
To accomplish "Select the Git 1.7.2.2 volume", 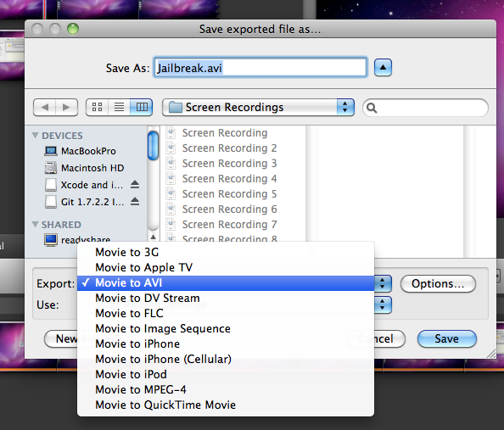I will [92, 202].
